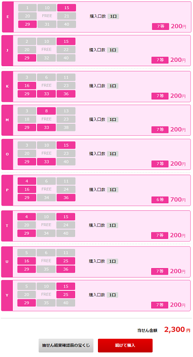This screenshot has width=193, height=357.
Task: Click number 4 in row P
Action: pos(27,181)
